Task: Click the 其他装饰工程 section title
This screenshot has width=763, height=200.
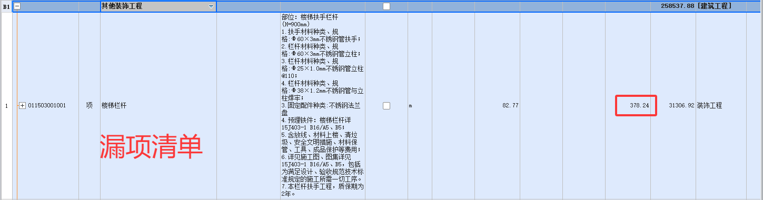Action: pos(122,6)
